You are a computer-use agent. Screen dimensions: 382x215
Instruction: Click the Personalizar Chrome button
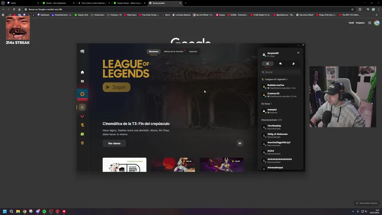click(367, 203)
